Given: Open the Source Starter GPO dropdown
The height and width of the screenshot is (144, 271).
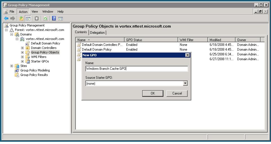Looking at the screenshot, I should point(185,84).
